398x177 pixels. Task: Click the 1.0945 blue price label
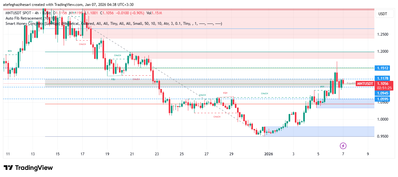(383, 93)
